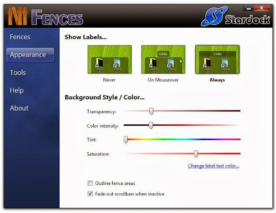Click the Saturation slider handle
Screen dimensions: 276x213
click(196, 154)
